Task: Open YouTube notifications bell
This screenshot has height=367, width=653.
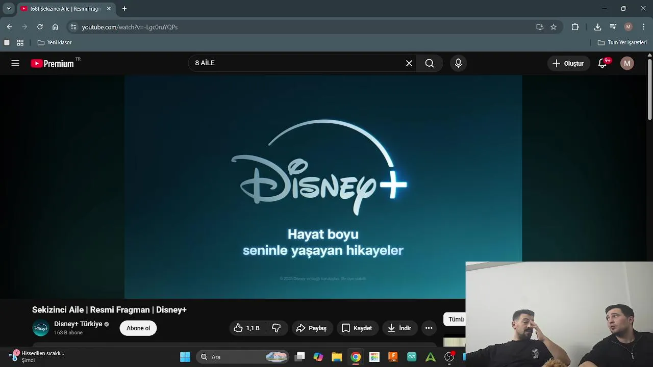Action: (603, 63)
